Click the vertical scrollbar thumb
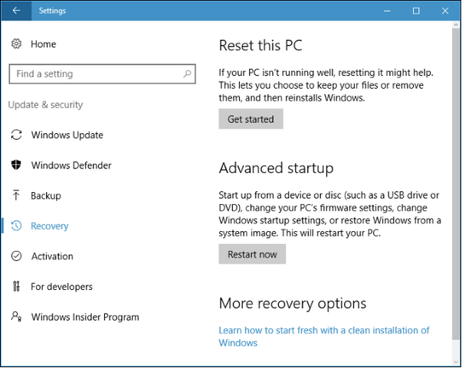 click(456, 184)
